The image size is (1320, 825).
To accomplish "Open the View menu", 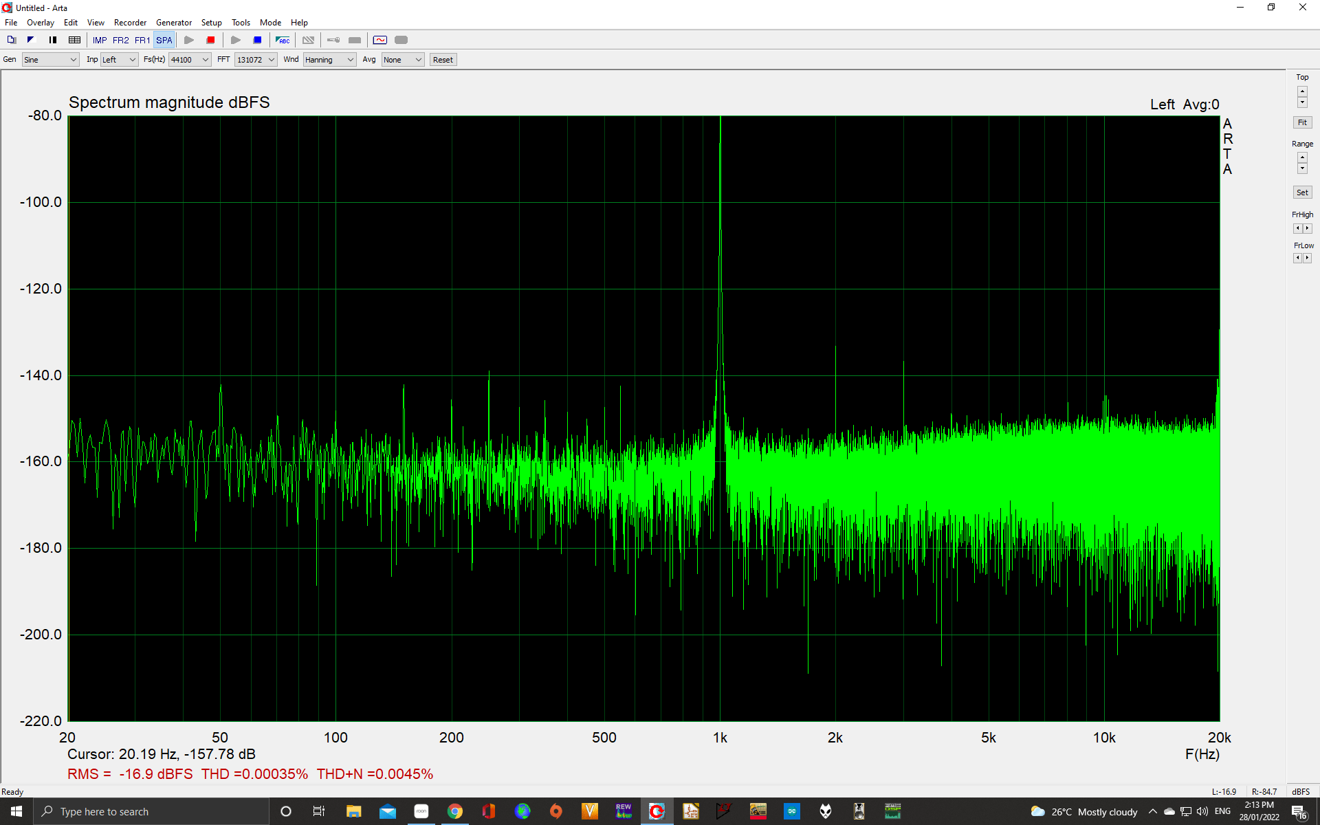I will click(x=96, y=23).
